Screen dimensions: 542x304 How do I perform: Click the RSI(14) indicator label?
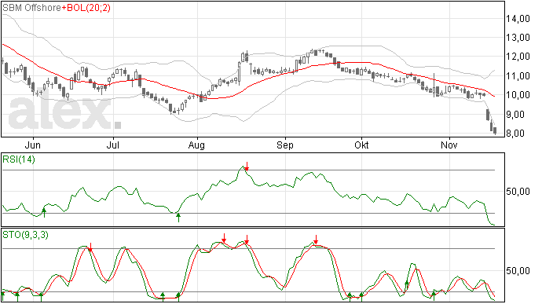(x=19, y=159)
